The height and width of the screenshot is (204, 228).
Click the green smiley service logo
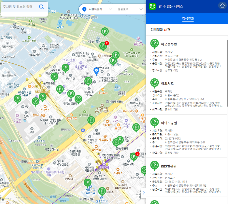coord(152,6)
